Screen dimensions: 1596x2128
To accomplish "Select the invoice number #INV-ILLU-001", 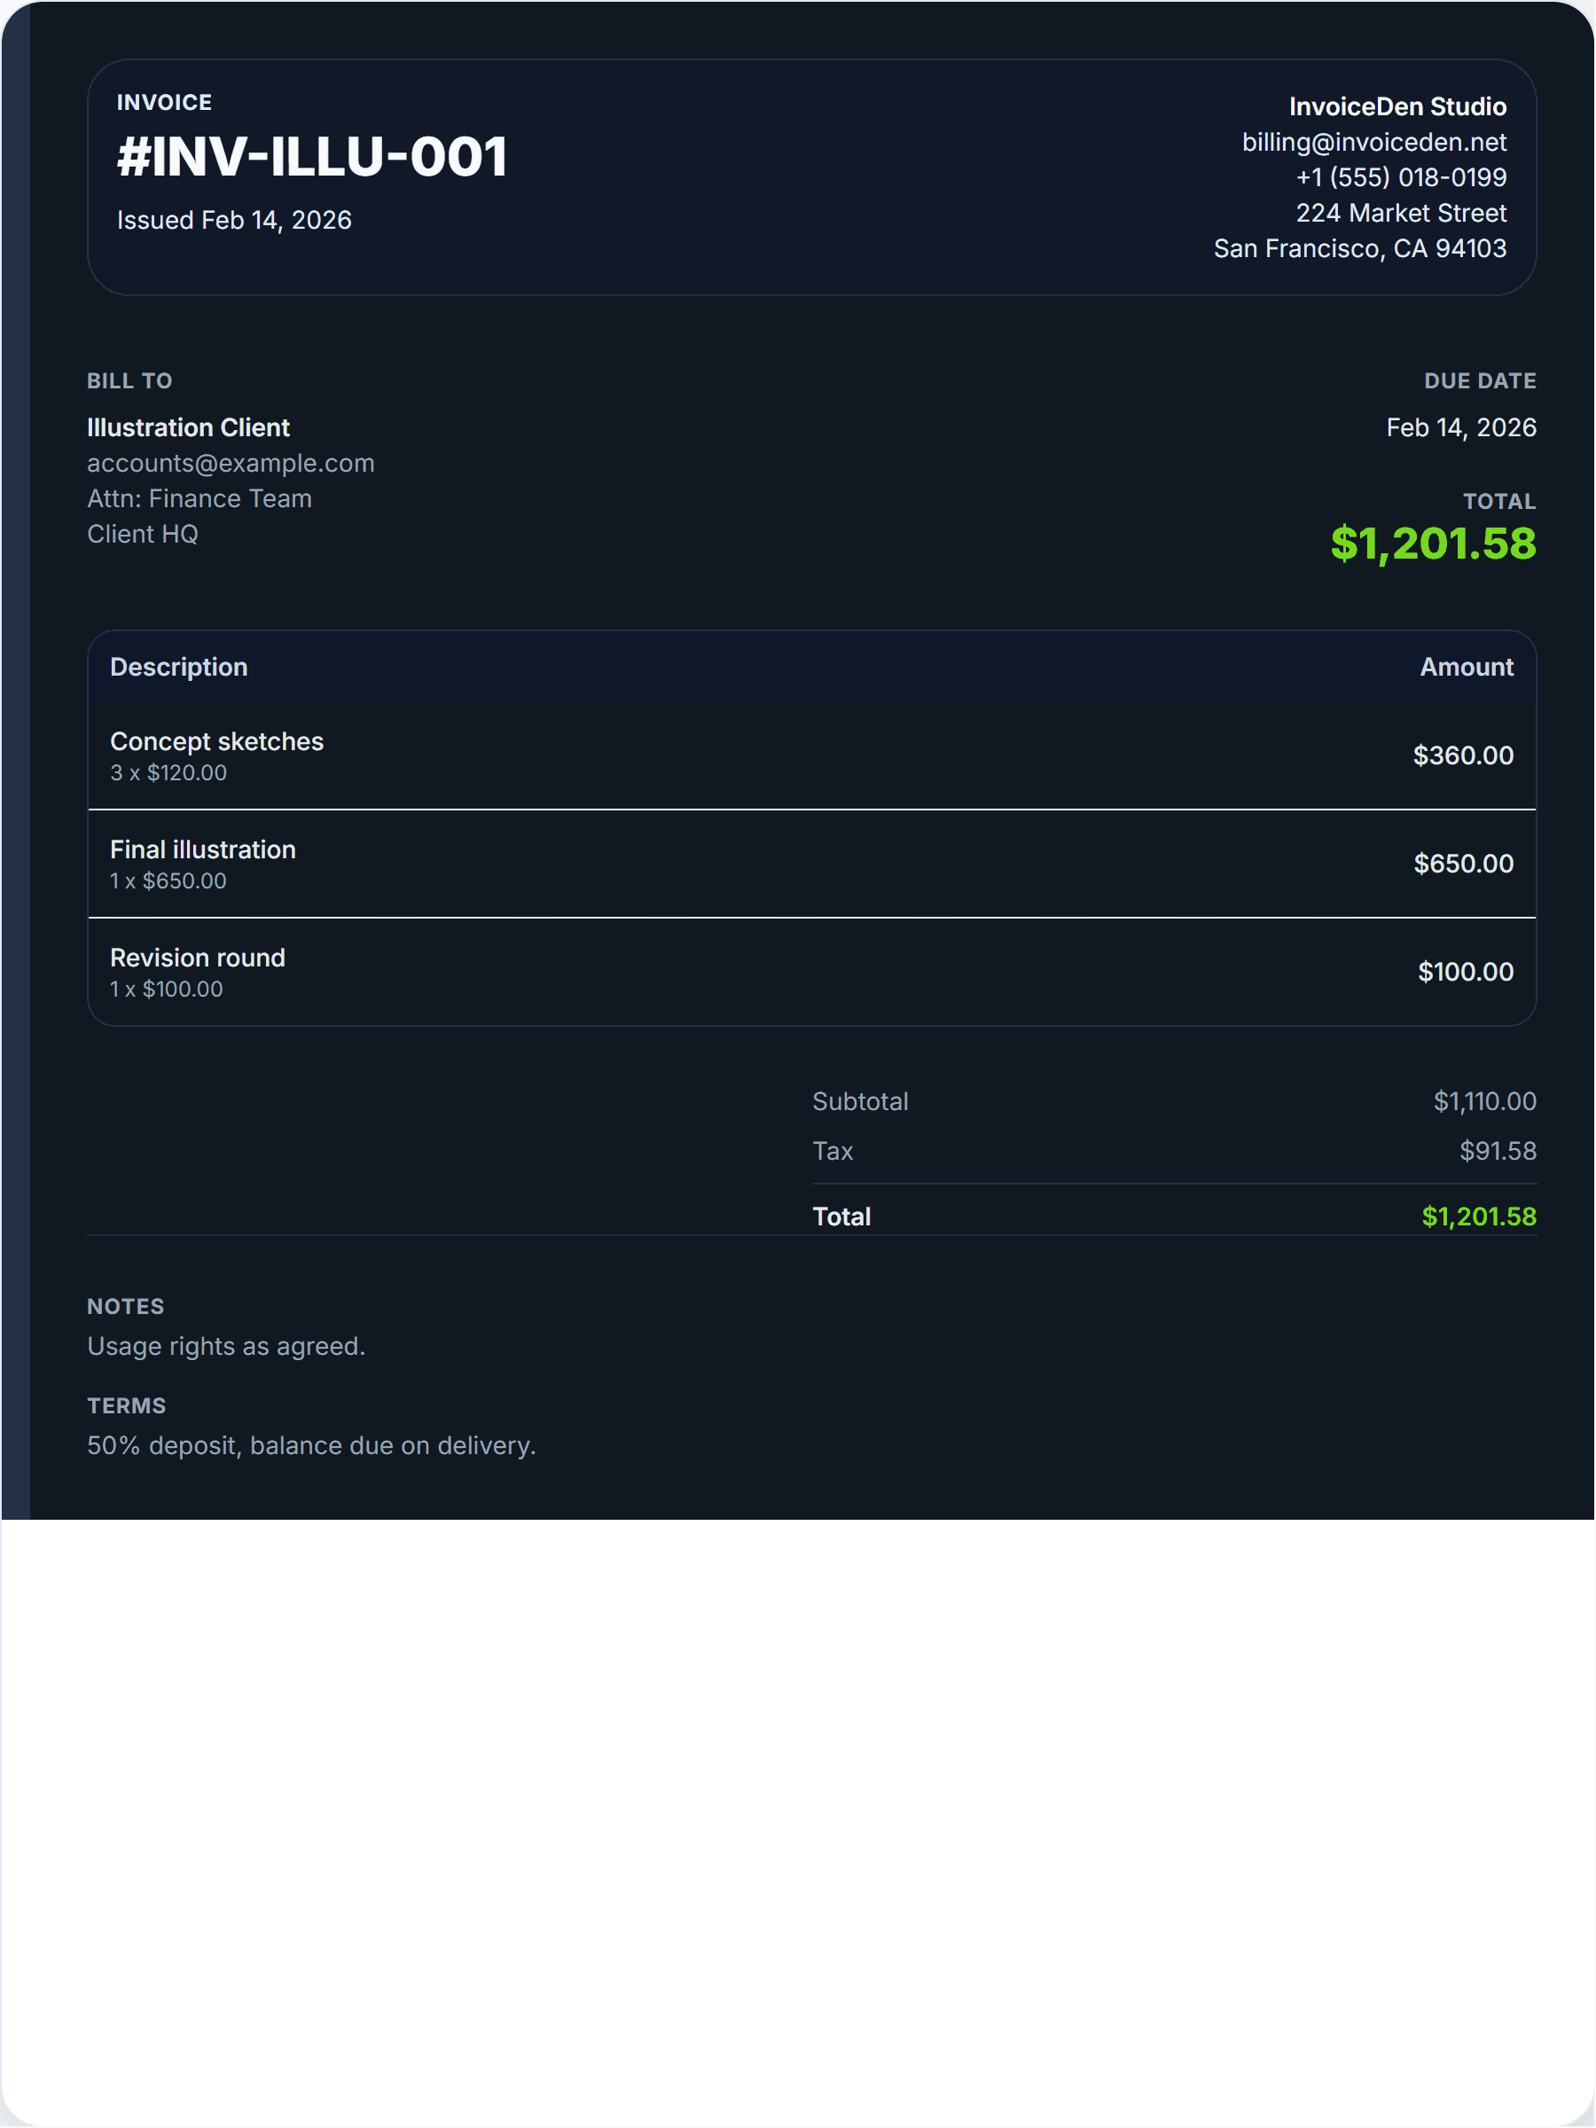I will click(312, 157).
